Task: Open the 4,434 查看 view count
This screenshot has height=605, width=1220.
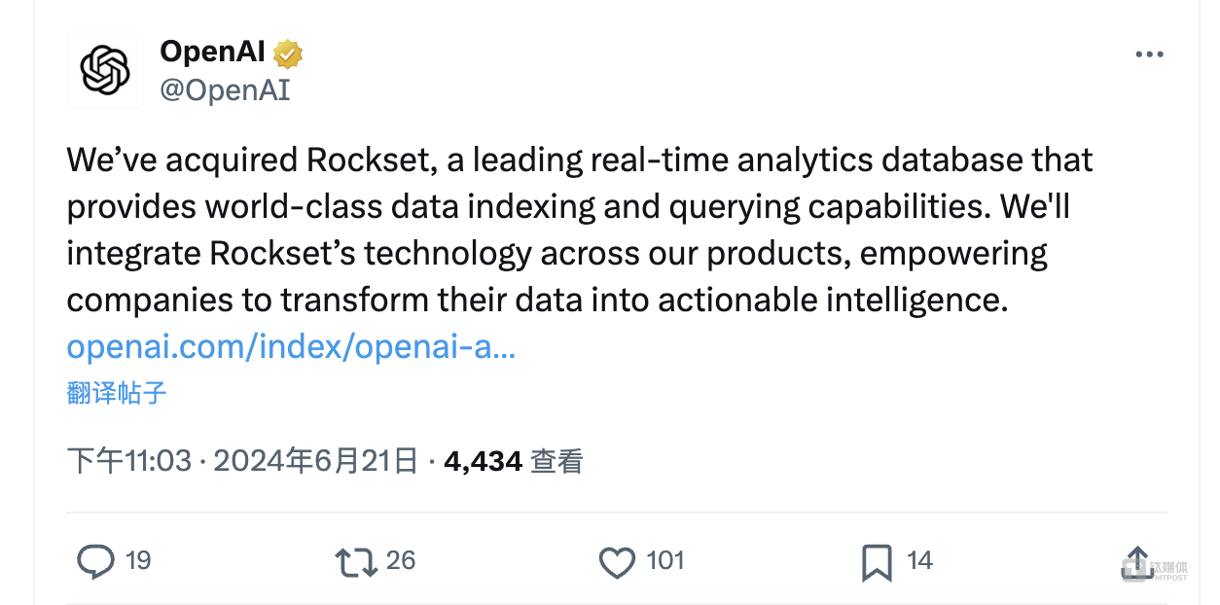Action: click(513, 460)
